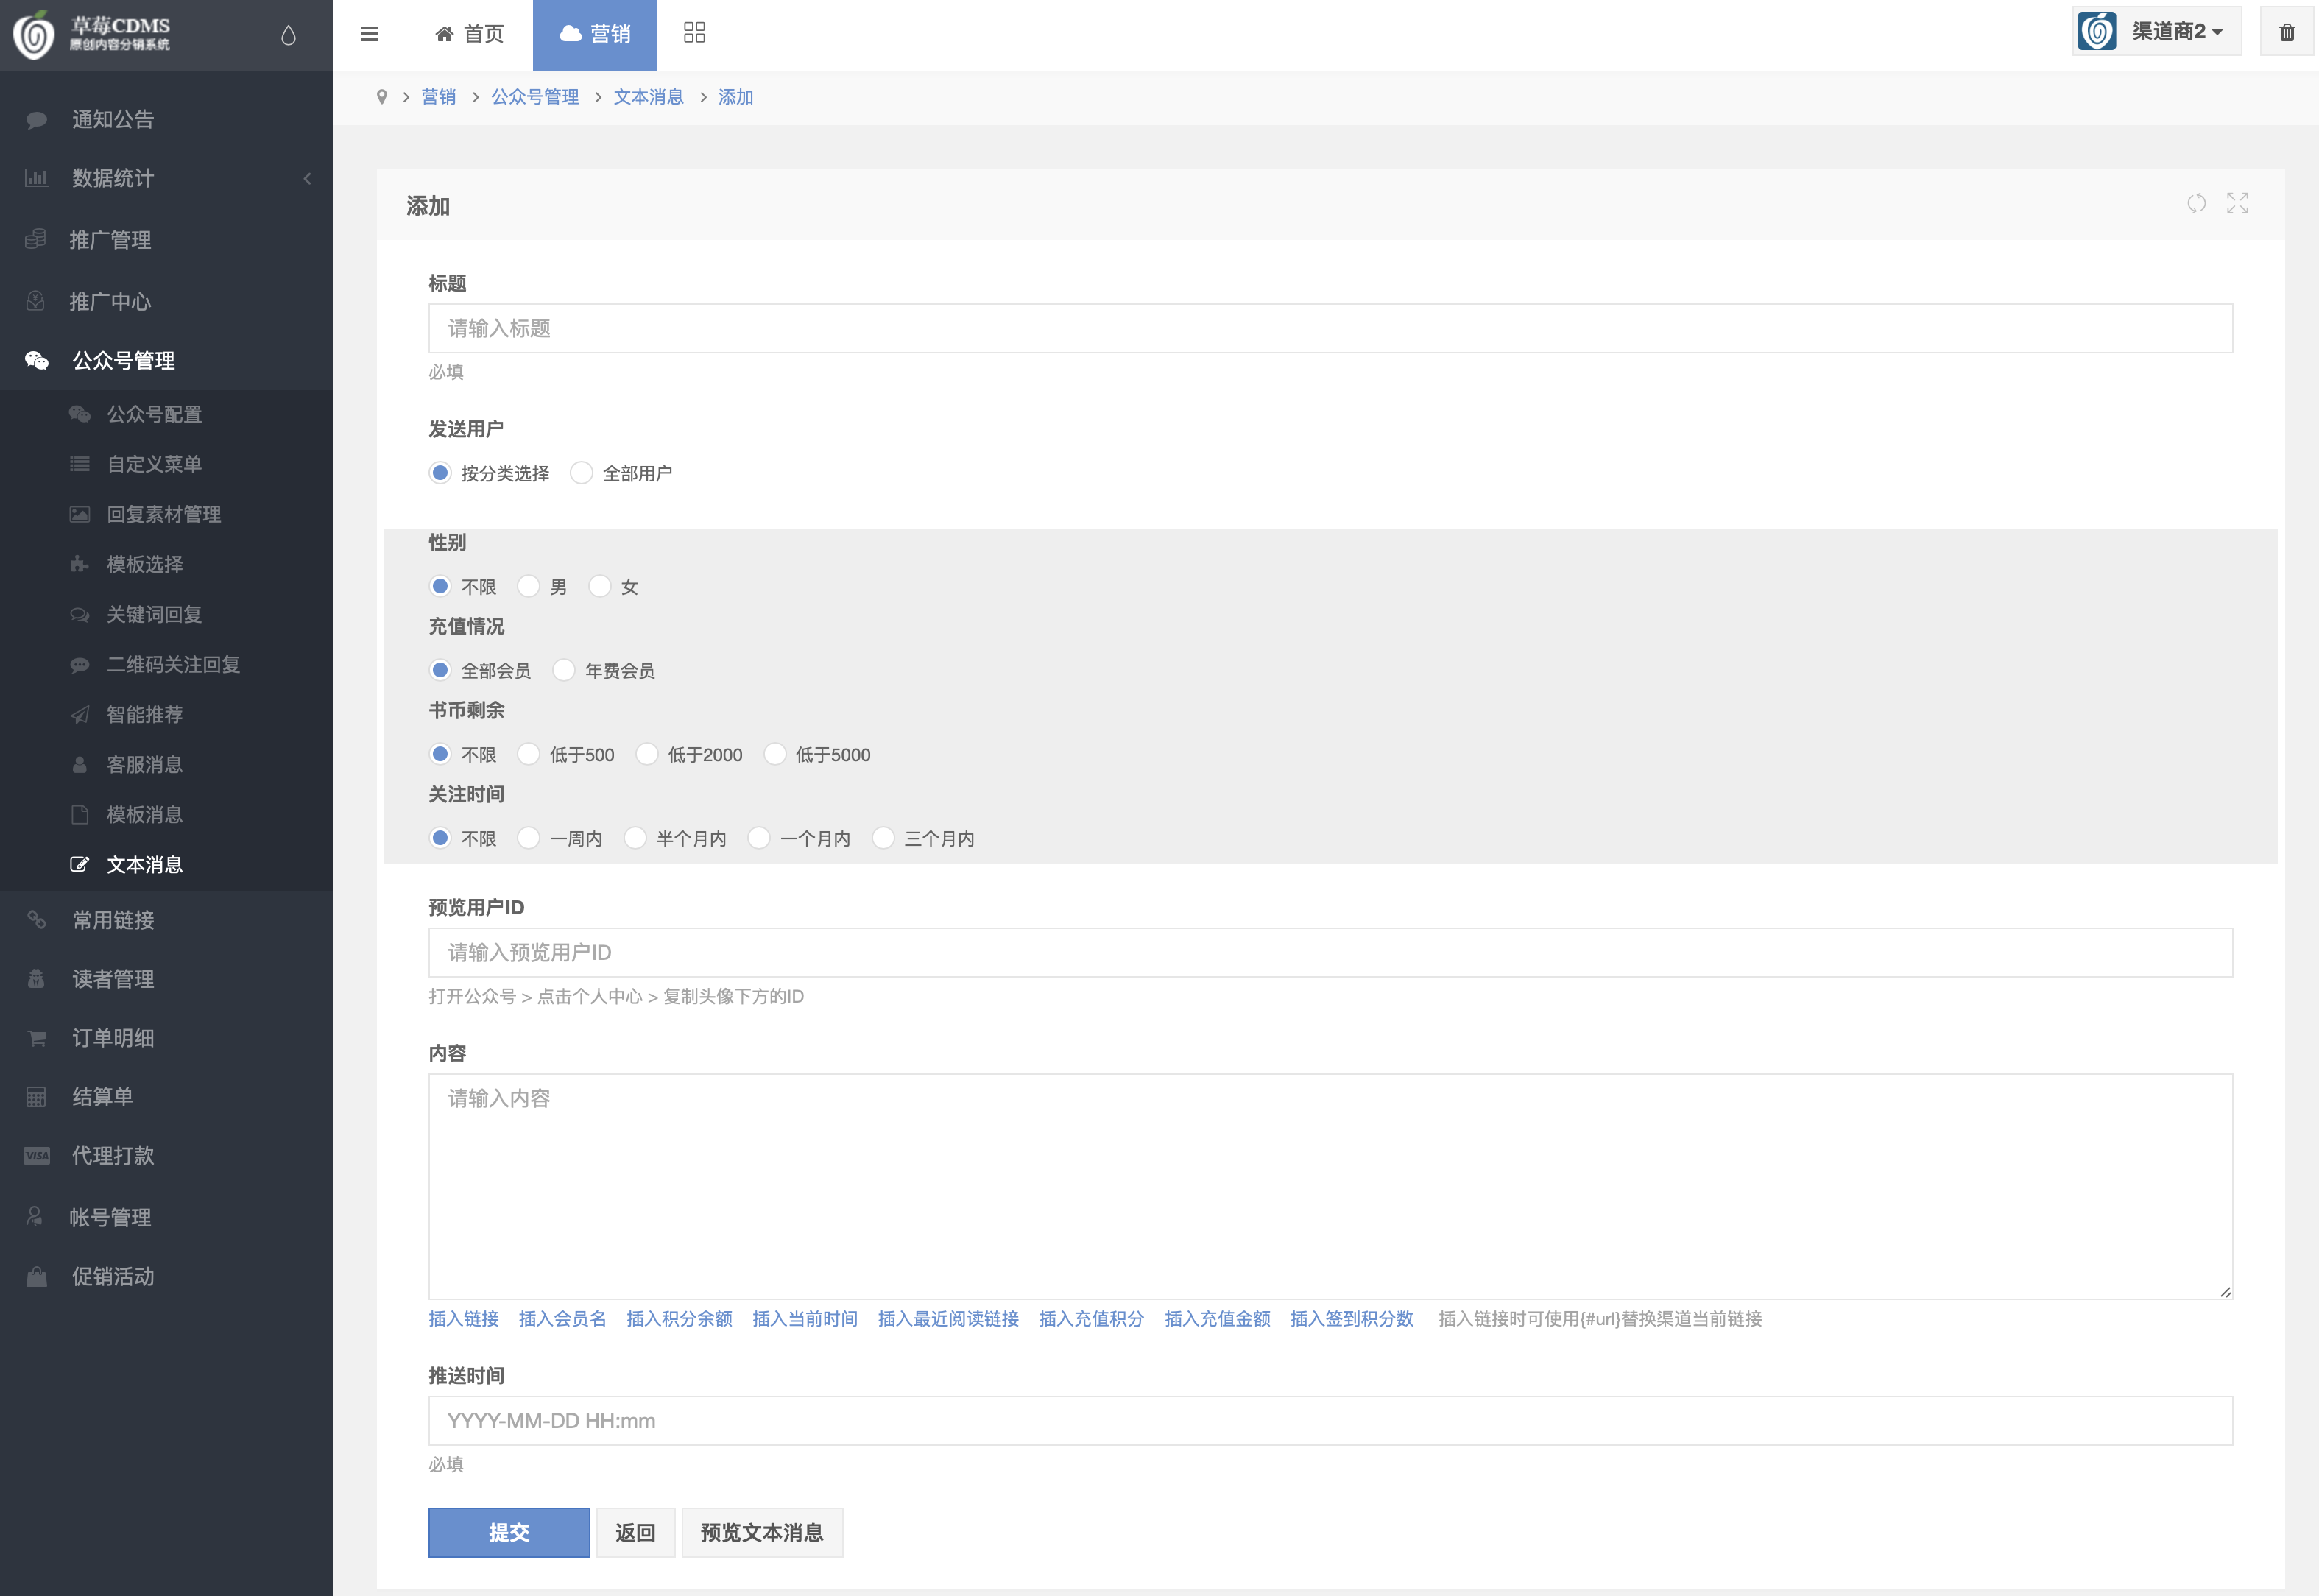Click the 草莓CDMS logo
The height and width of the screenshot is (1596, 2319).
92,35
